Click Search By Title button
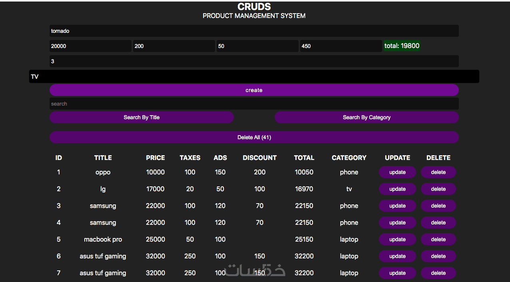The width and height of the screenshot is (510, 282). (141, 117)
